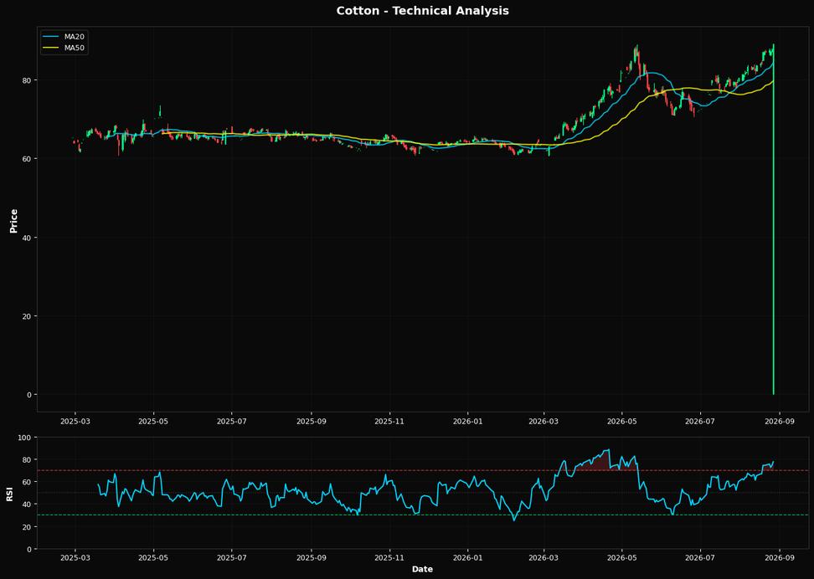Click the 2026-03 date tick under price chart
Screen dimensions: 814x579
tap(544, 421)
